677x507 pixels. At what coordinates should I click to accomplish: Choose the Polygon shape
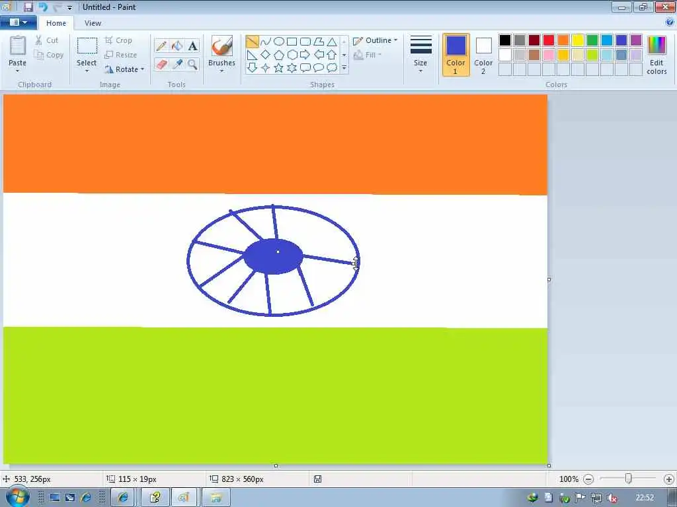point(319,42)
